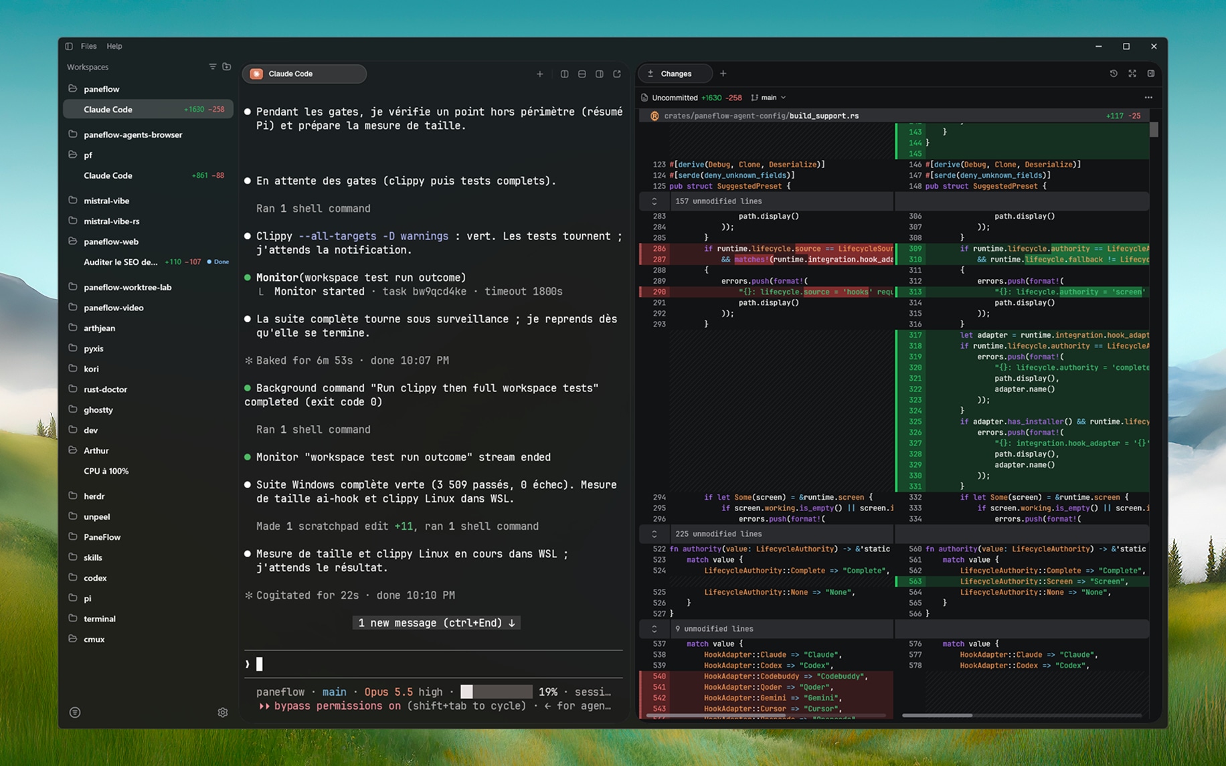The width and height of the screenshot is (1226, 766).
Task: Add a new workspace folder
Action: [x=227, y=66]
